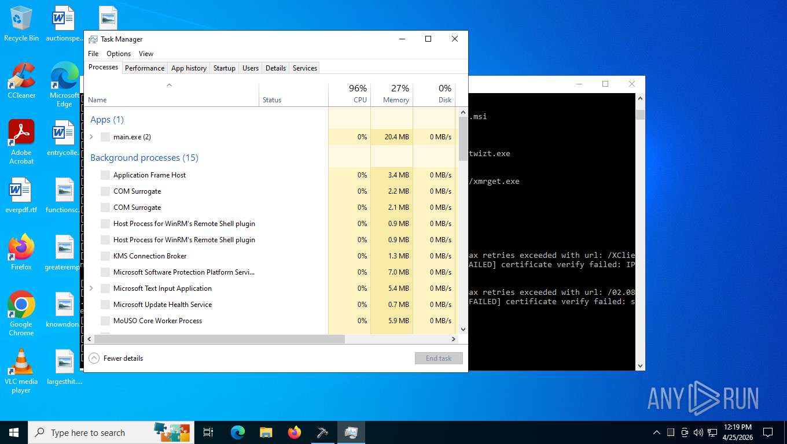
Task: Open the notification center icon
Action: pos(768,432)
